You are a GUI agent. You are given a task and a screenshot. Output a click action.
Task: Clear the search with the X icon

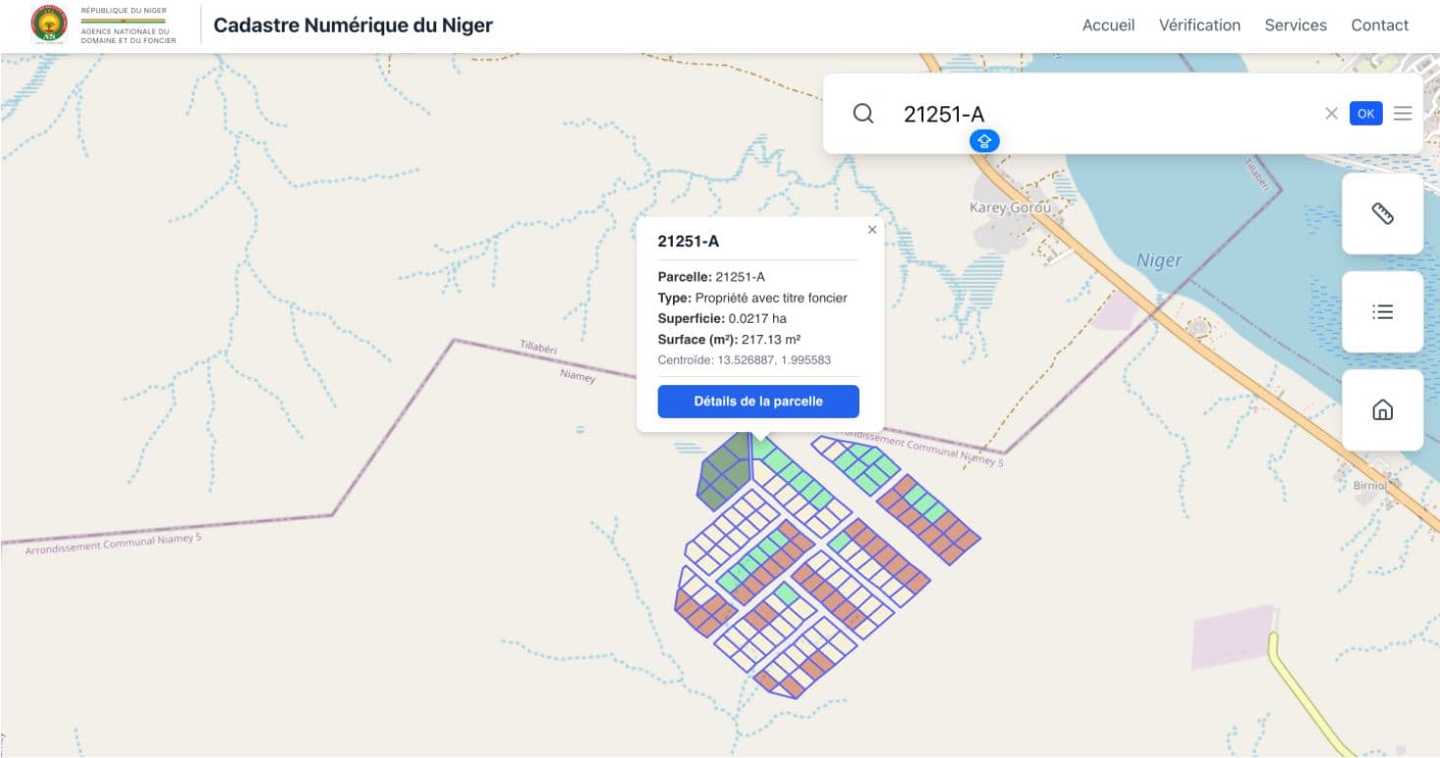(x=1332, y=113)
